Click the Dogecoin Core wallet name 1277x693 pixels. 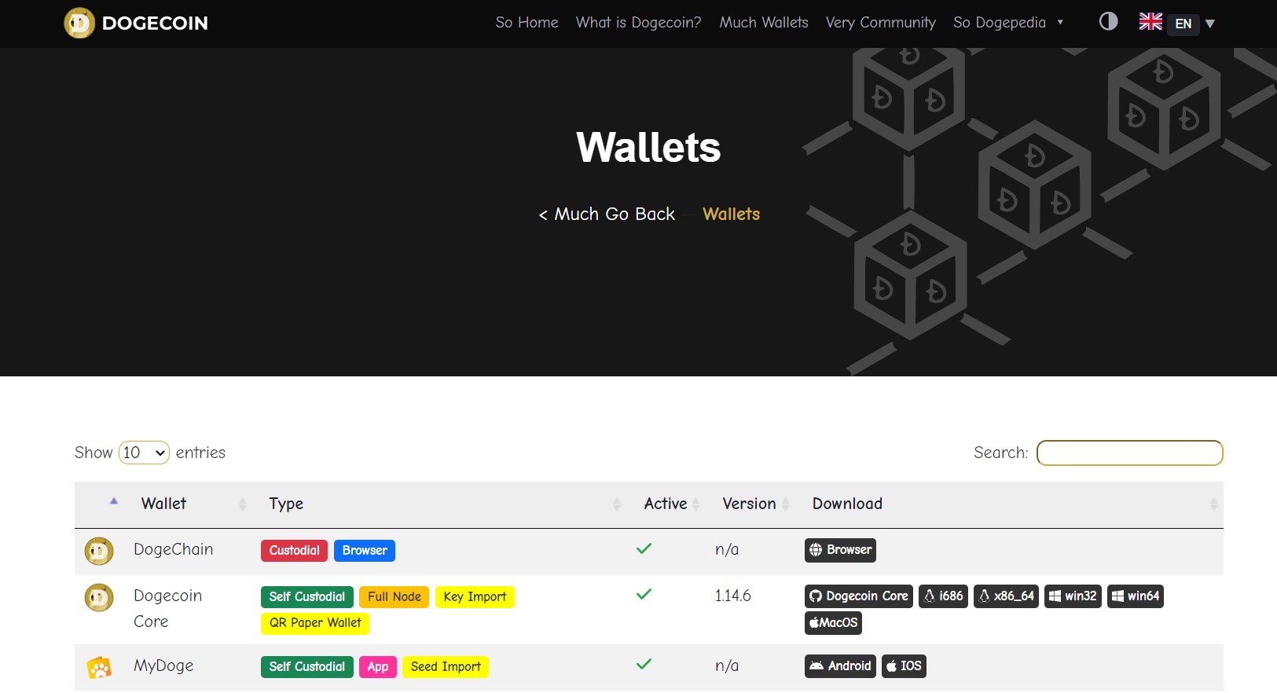tap(167, 608)
